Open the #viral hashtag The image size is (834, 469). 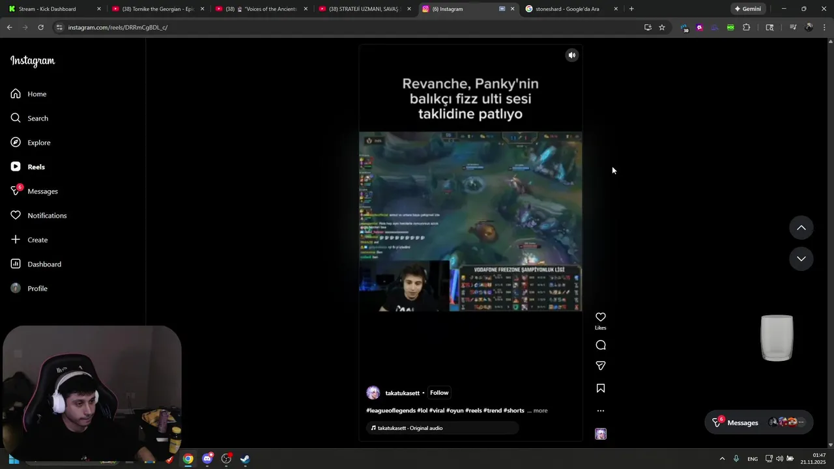[x=437, y=410]
